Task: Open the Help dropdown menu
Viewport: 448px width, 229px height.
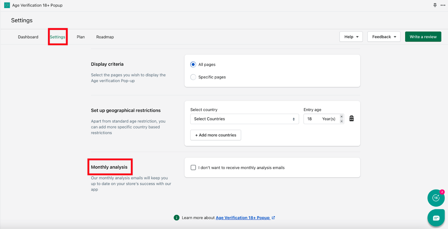Action: 351,37
